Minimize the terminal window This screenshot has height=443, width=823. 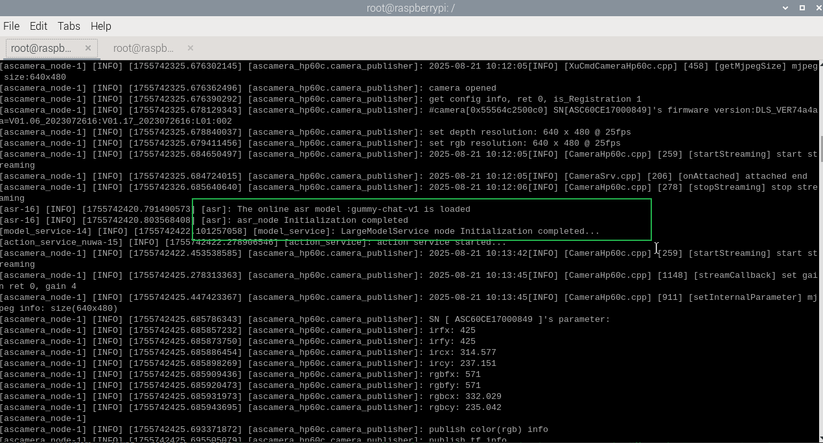point(785,8)
